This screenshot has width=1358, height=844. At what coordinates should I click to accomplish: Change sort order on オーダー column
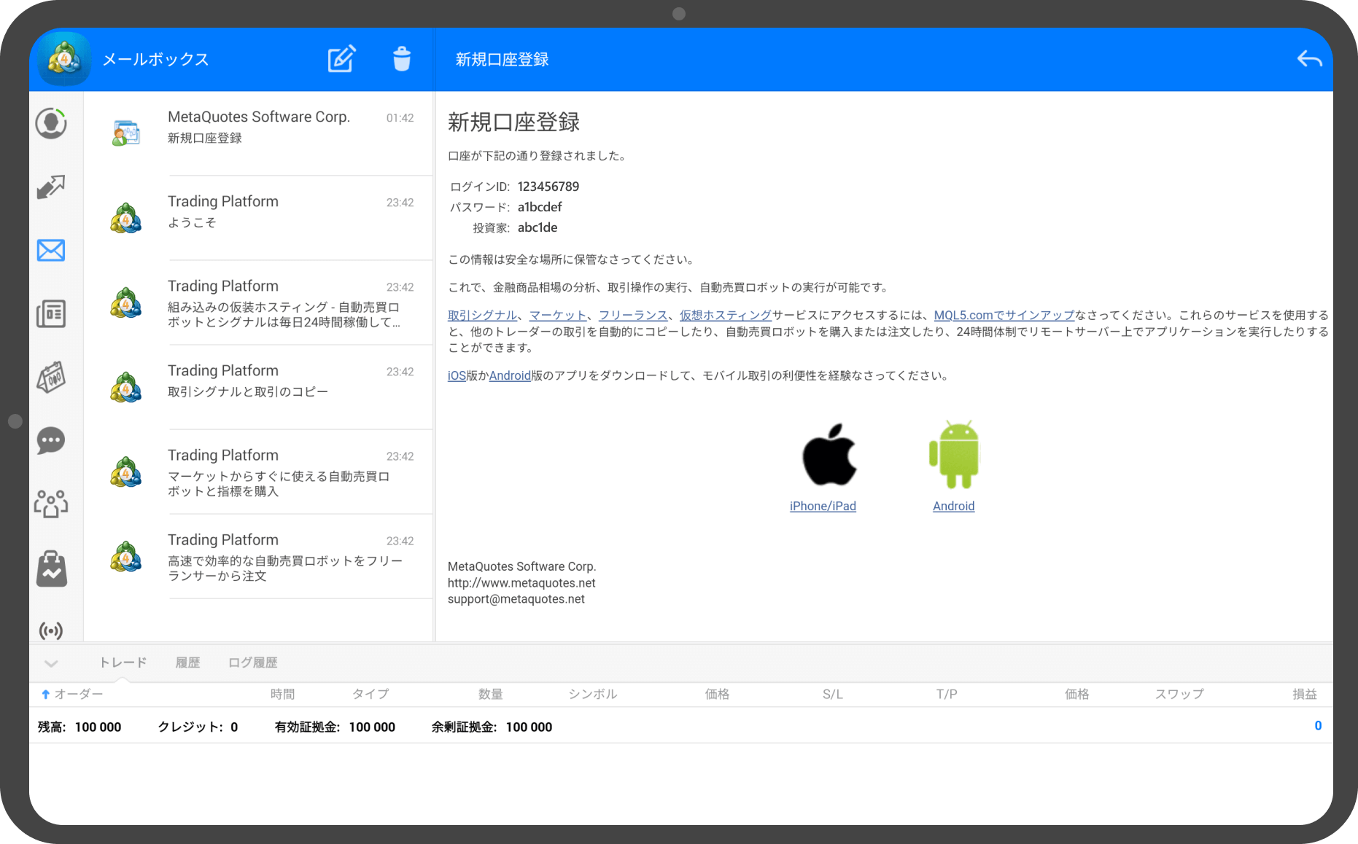[x=73, y=693]
